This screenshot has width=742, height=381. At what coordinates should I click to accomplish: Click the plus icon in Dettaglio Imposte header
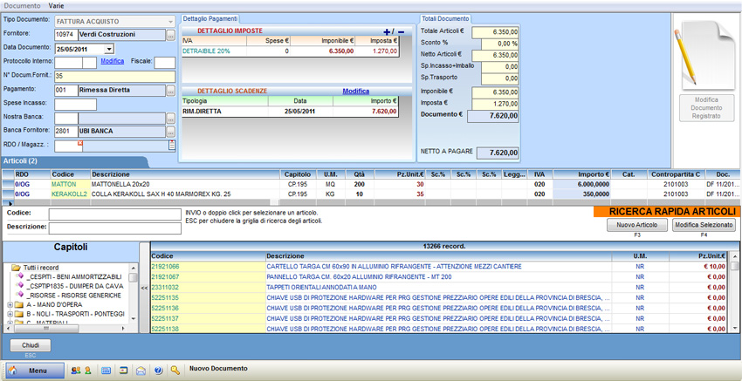coord(387,32)
